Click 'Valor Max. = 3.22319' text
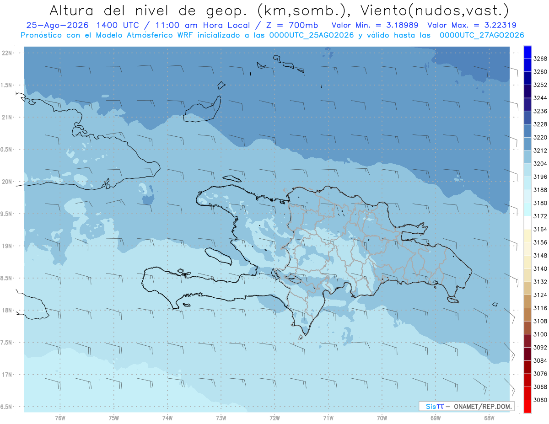This screenshot has height=424, width=549. [472, 25]
